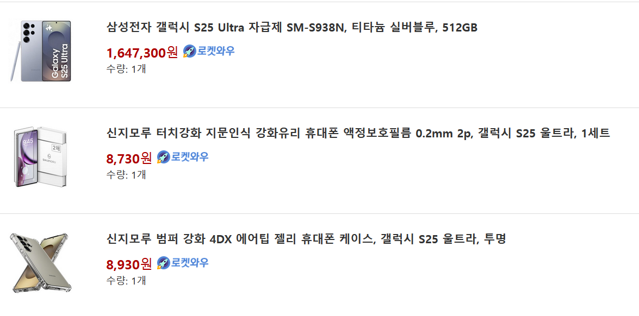Open the 신지모루 범퍼 강화 4DX 케이스 title
Screen dimensions: 639x316
(306, 239)
